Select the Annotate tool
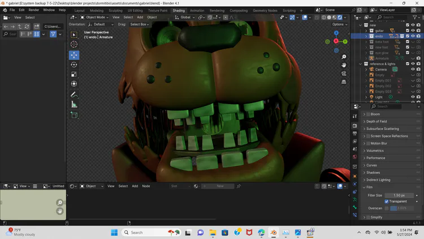Image resolution: width=424 pixels, height=239 pixels. [x=74, y=95]
